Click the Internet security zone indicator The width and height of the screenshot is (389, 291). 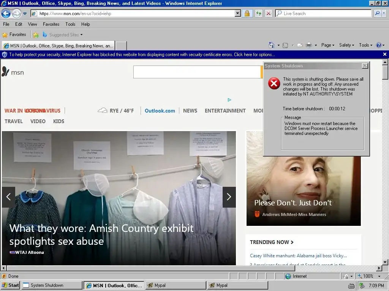[x=296, y=276]
